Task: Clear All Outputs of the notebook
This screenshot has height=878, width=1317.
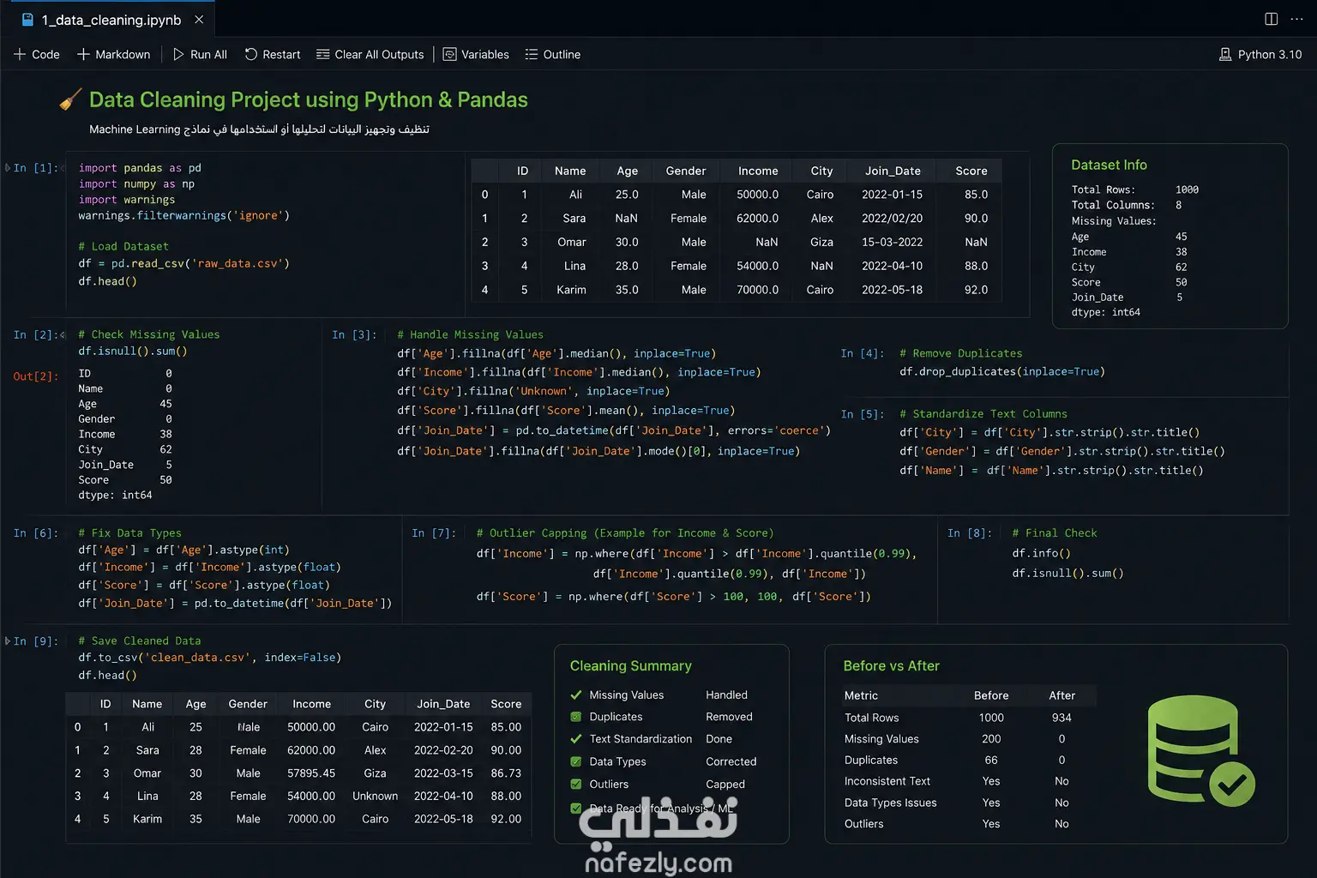Action: pyautogui.click(x=370, y=54)
